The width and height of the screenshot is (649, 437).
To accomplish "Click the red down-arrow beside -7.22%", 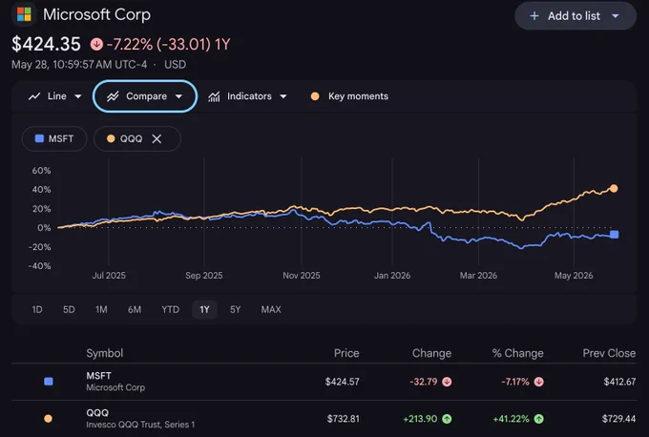I will (96, 44).
